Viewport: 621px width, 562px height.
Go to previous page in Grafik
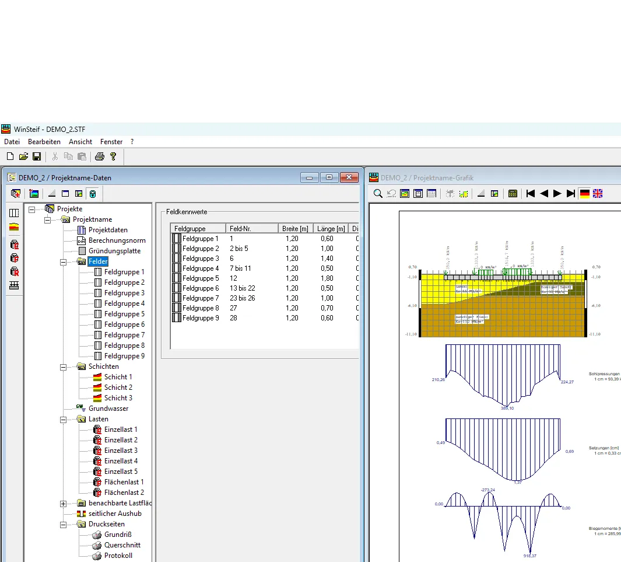(544, 193)
